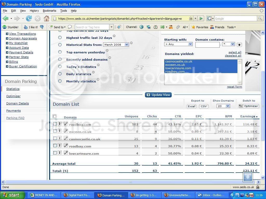Open Friends in StumbleUpon toolbar
The width and height of the screenshot is (266, 199).
[217, 27]
